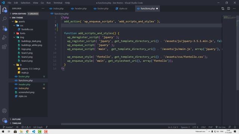Viewport: 239px width, 134px height.
Task: Show hidden system tray icons
Action: tap(209, 131)
